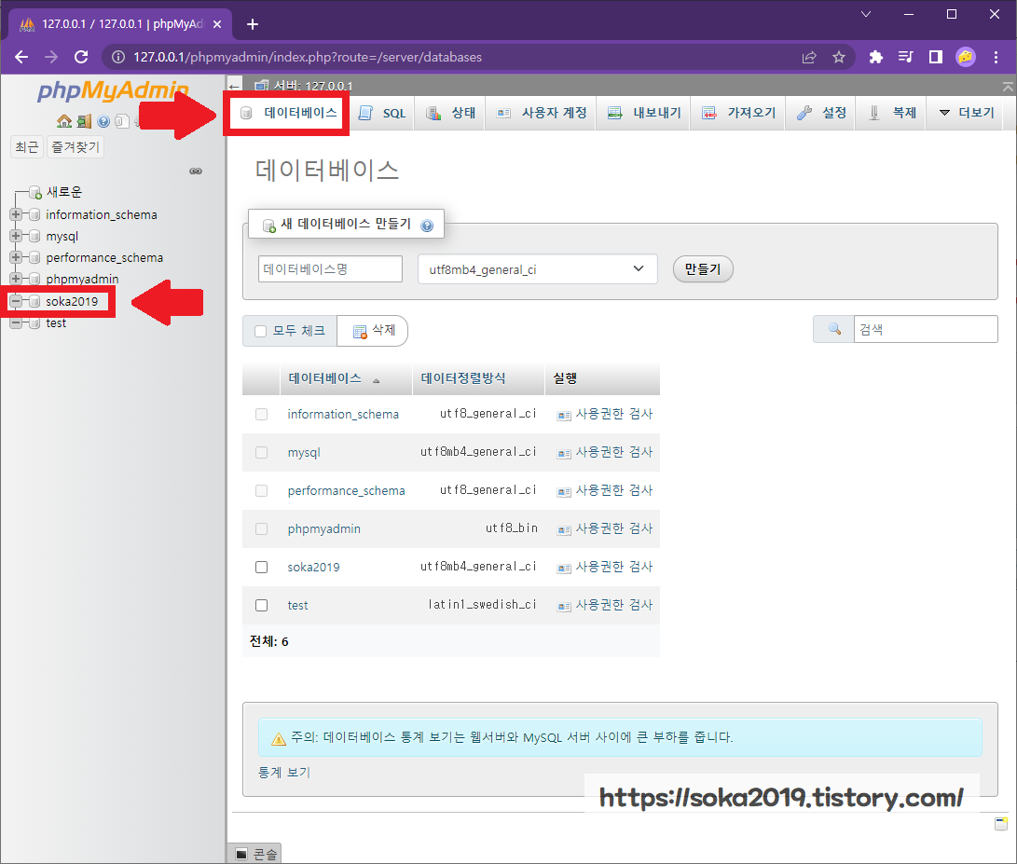Click the console square icon at the bottom
The height and width of the screenshot is (864, 1017).
[x=241, y=855]
